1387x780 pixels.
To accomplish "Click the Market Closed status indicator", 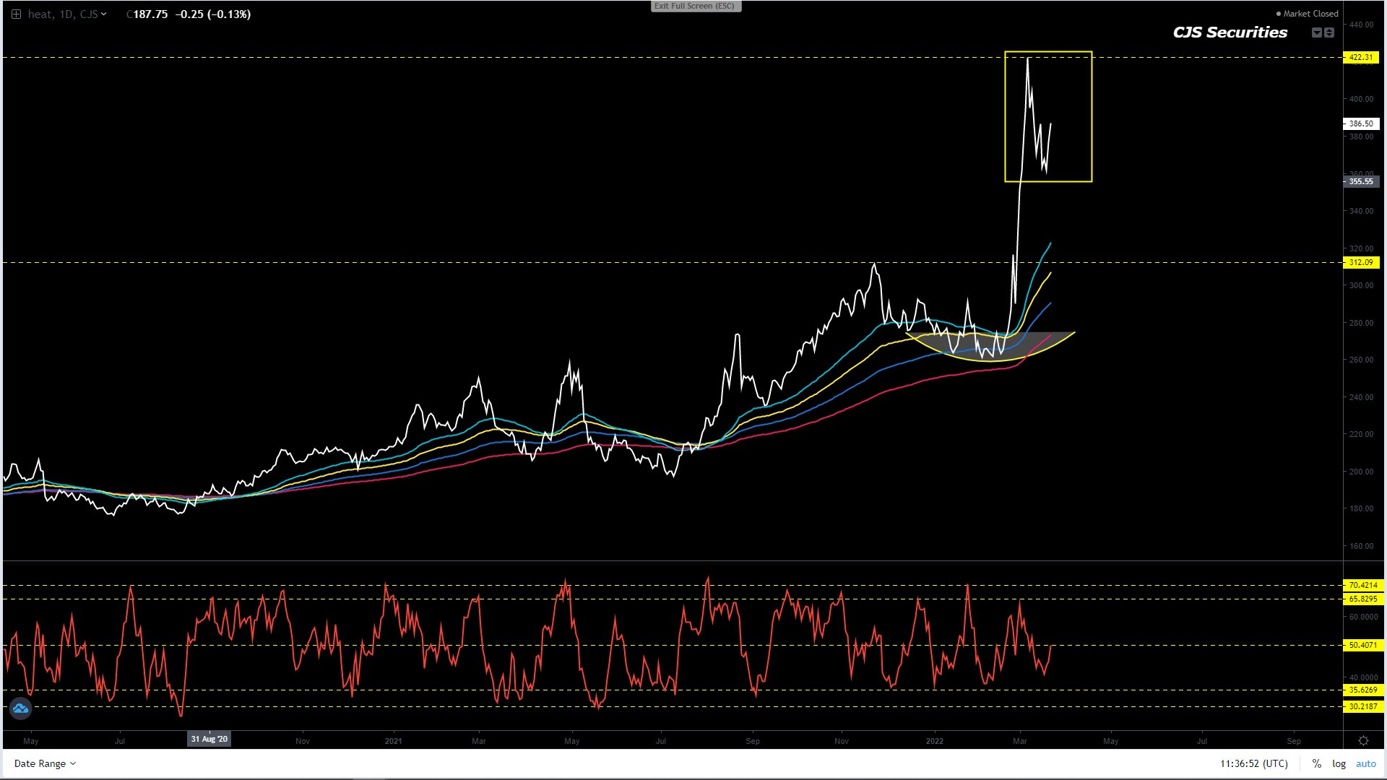I will (x=1307, y=14).
